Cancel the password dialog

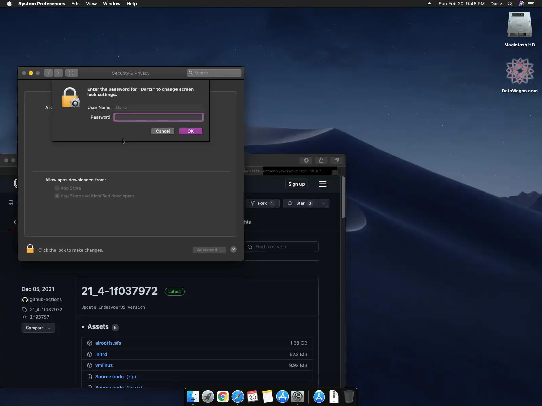pos(163,131)
